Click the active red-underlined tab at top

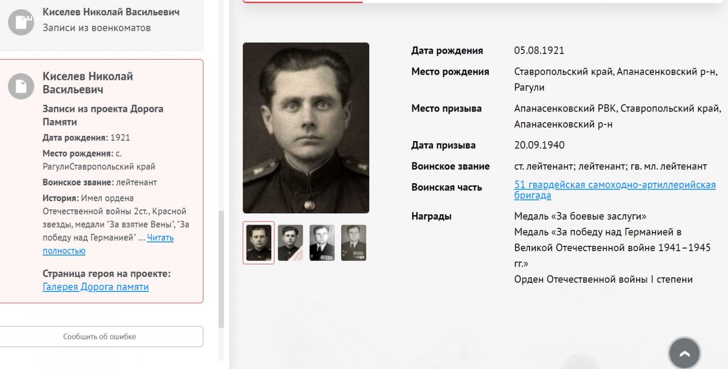point(303,1)
